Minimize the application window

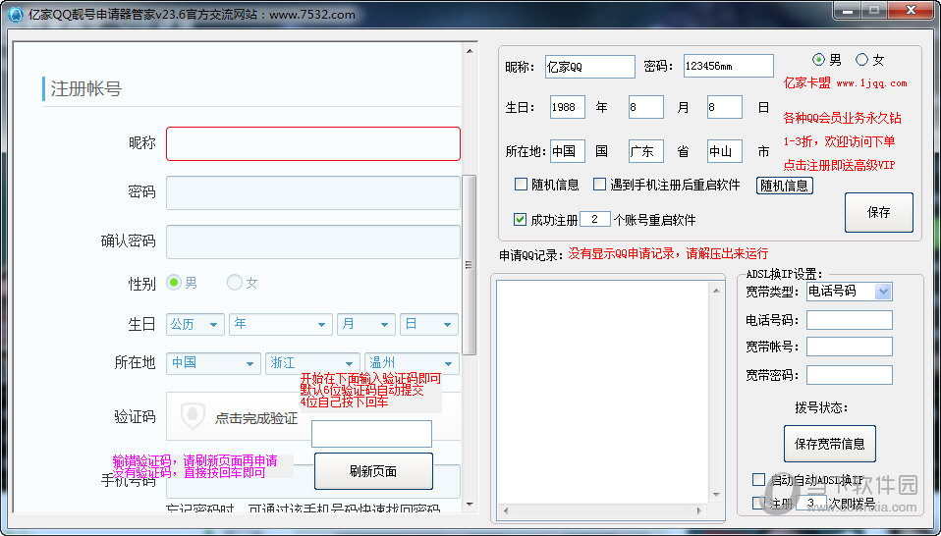(848, 12)
